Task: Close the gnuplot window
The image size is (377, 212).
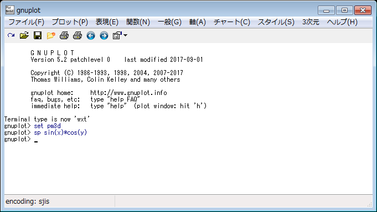Action: tap(363, 10)
